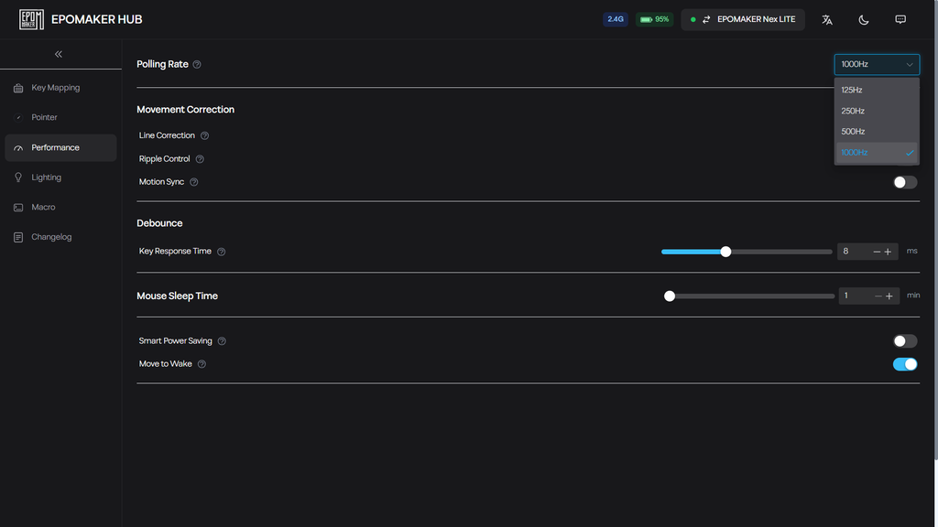Click the EPOMAKER logo icon
This screenshot has height=527, width=938.
31,19
